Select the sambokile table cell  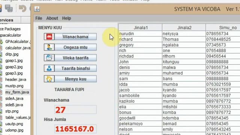[x=141, y=96]
